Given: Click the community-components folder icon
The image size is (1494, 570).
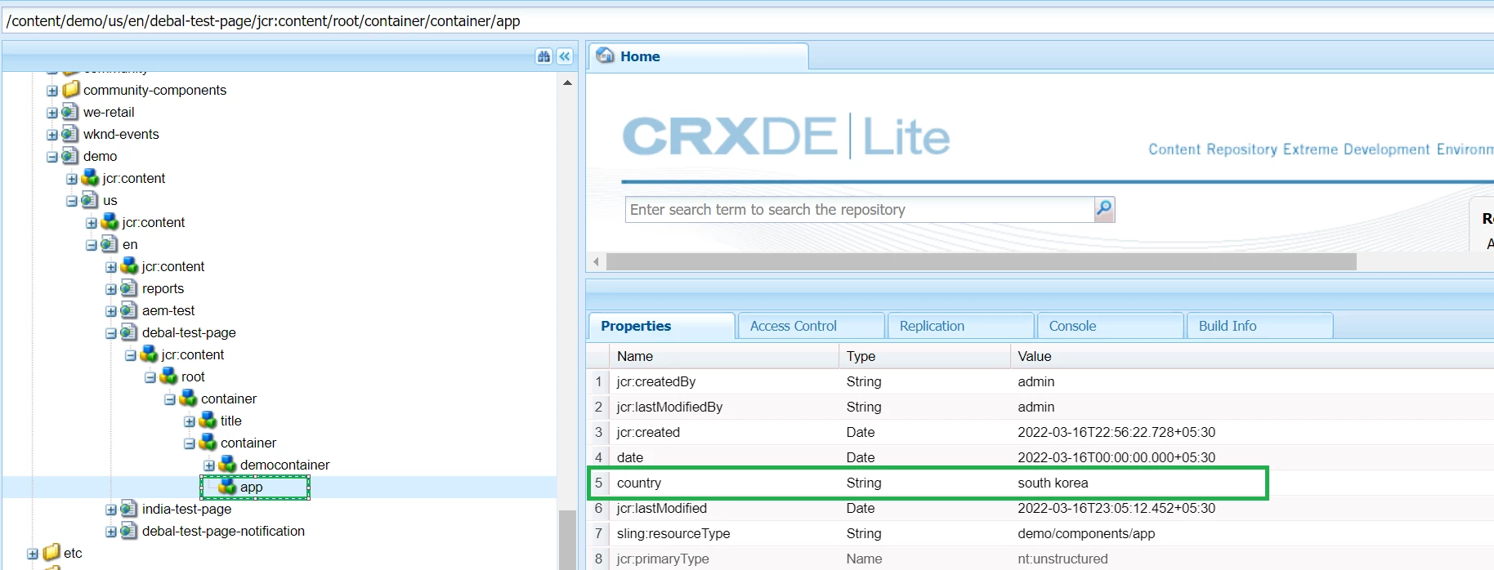Looking at the screenshot, I should coord(71,89).
